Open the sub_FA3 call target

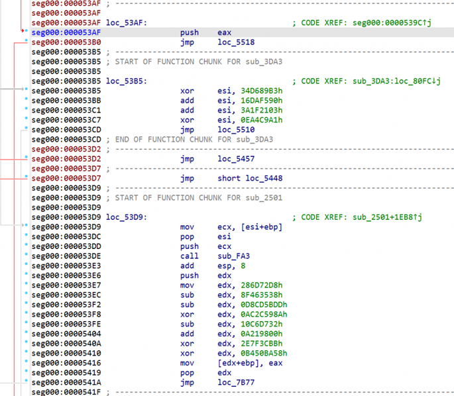[x=233, y=256]
